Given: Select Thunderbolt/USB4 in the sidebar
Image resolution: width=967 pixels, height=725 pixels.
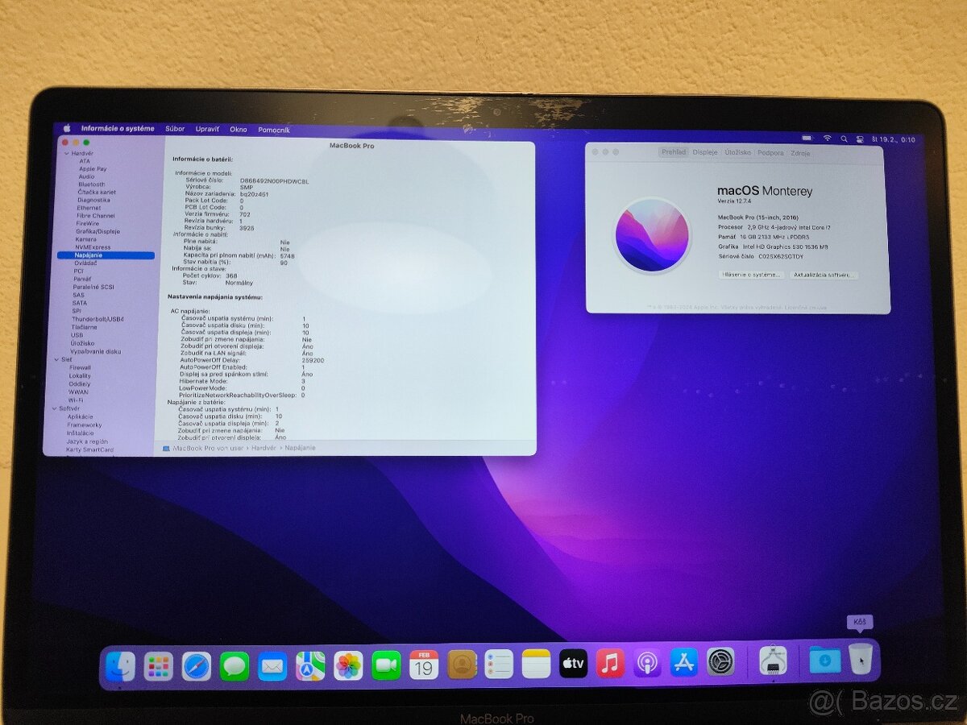Looking at the screenshot, I should [x=100, y=319].
